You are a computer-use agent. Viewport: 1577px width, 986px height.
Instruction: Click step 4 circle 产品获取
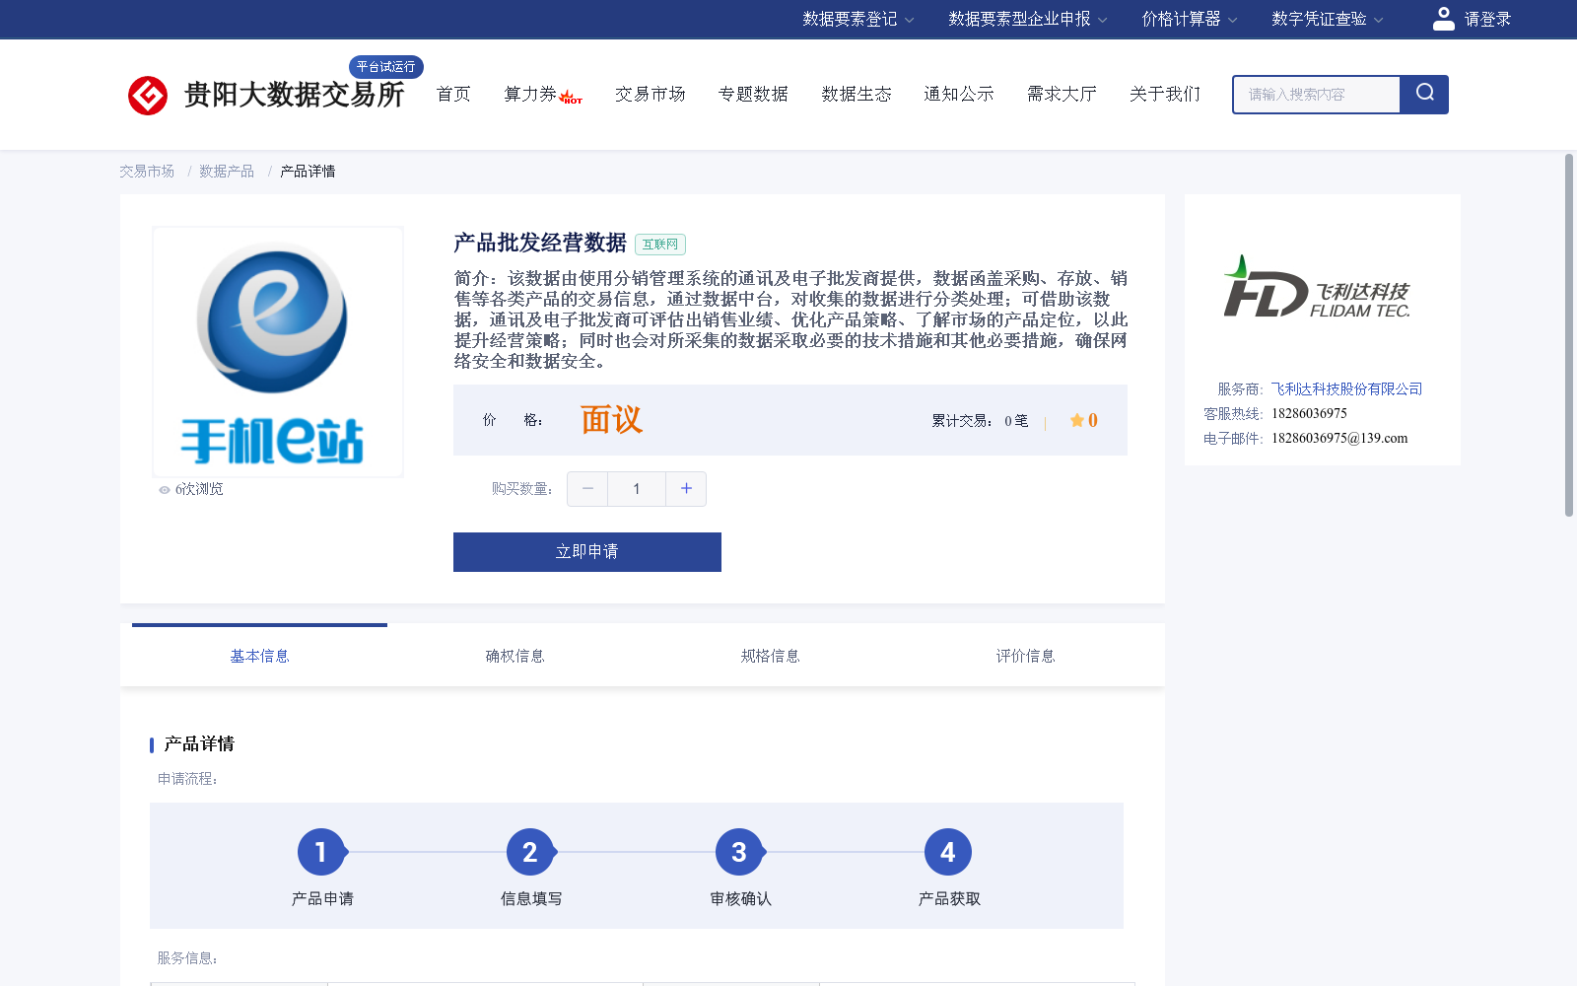[x=948, y=852]
